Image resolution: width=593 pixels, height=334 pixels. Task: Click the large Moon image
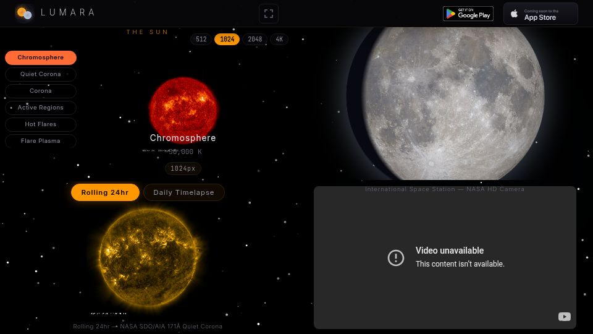pyautogui.click(x=446, y=103)
